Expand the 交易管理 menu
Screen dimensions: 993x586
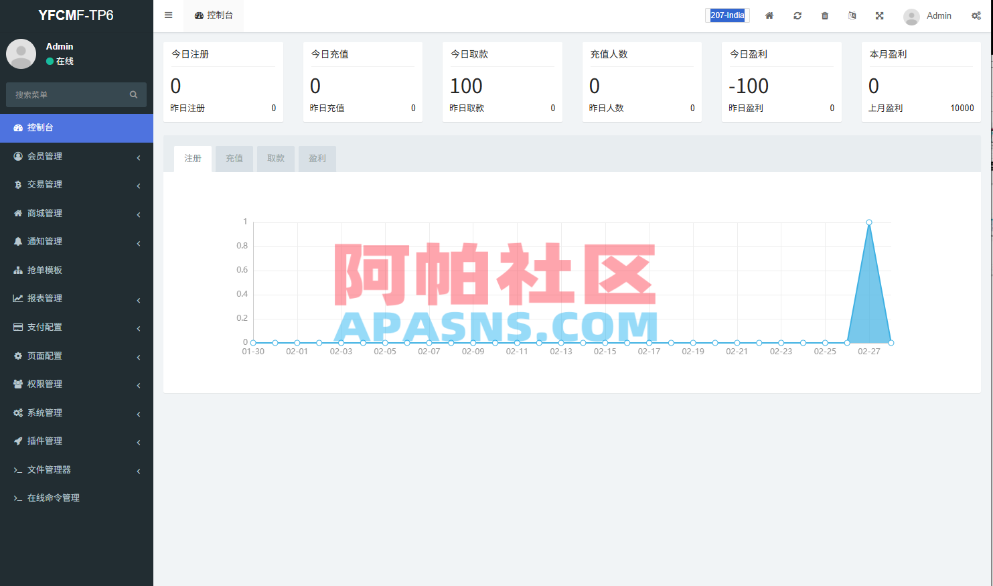(x=76, y=185)
